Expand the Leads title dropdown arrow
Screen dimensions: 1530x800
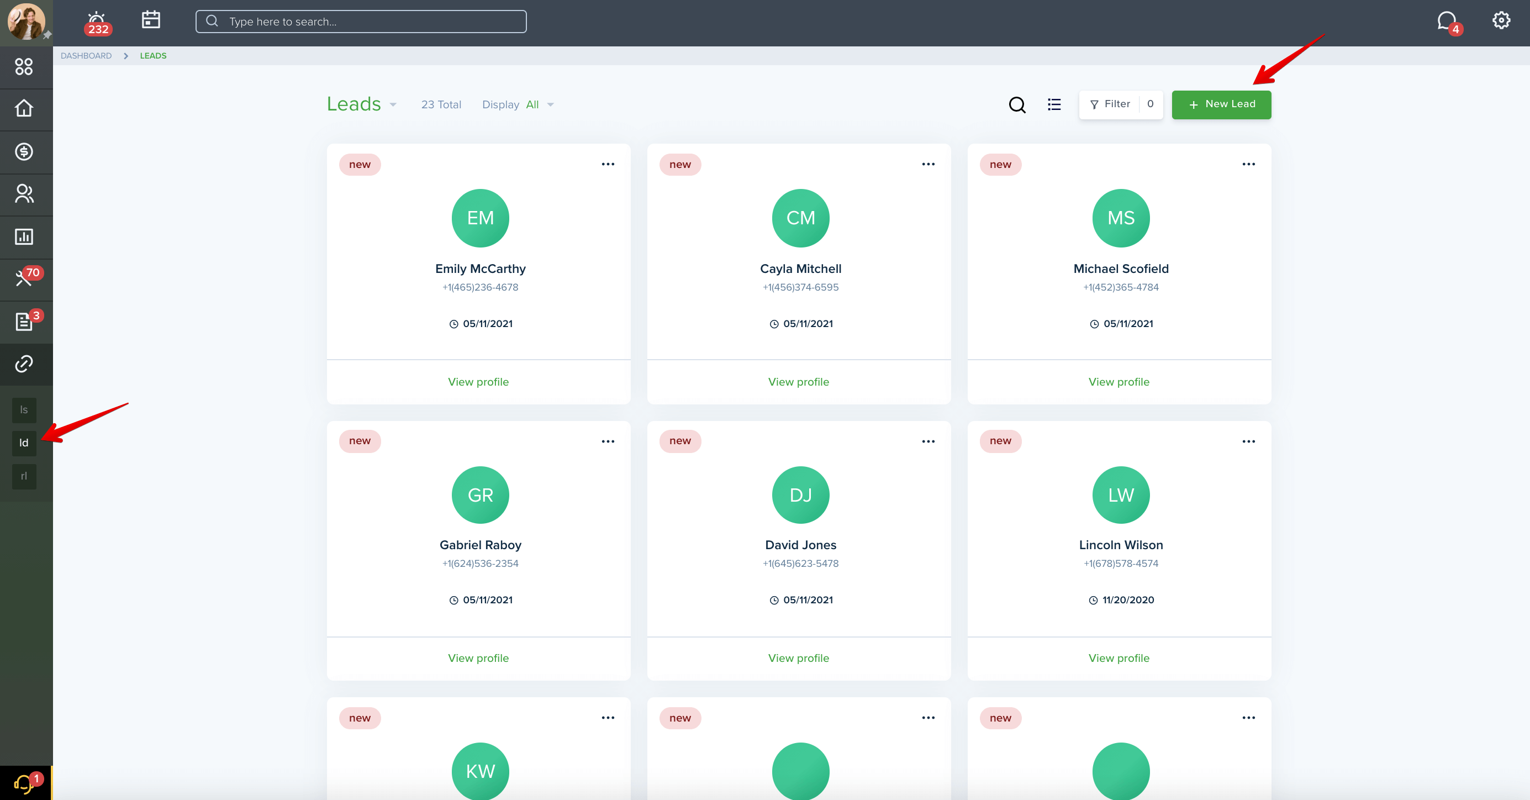[x=393, y=105]
